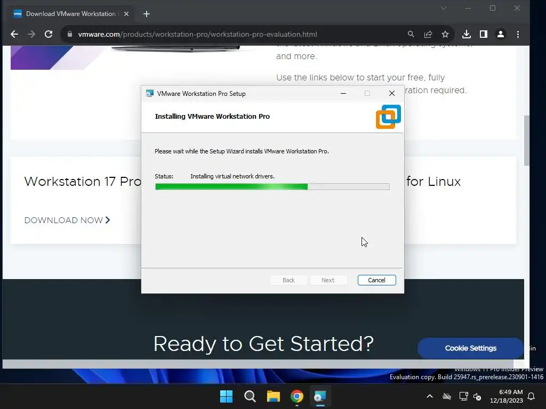Click the muted volume tray icon
The image size is (546, 409).
pyautogui.click(x=477, y=396)
